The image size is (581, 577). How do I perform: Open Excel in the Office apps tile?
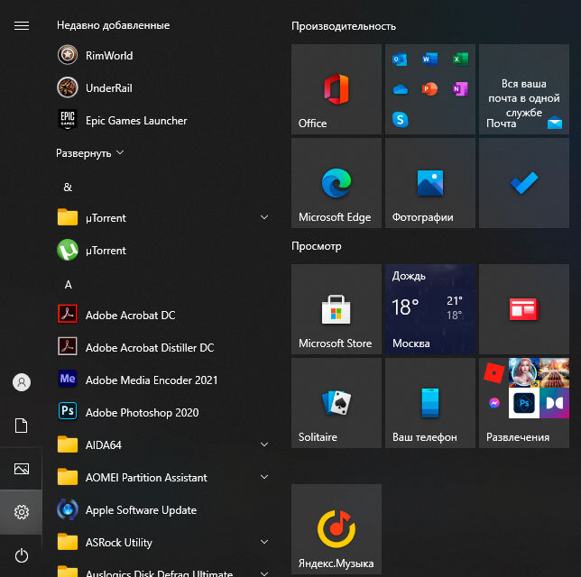click(460, 60)
